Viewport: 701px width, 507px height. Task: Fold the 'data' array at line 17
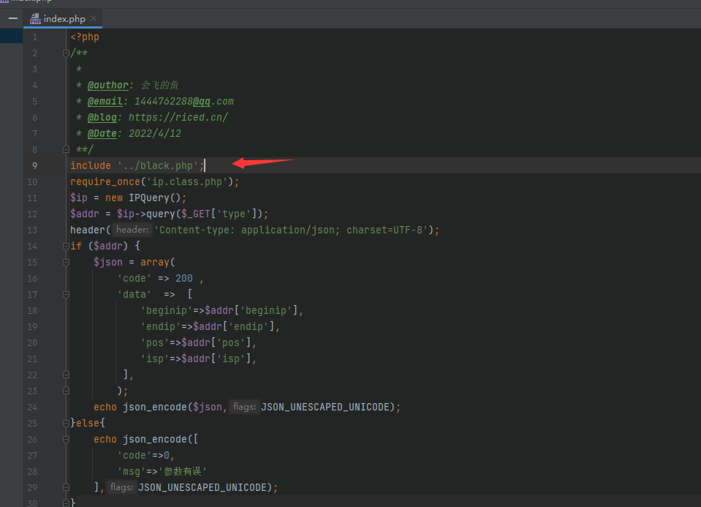[x=66, y=294]
